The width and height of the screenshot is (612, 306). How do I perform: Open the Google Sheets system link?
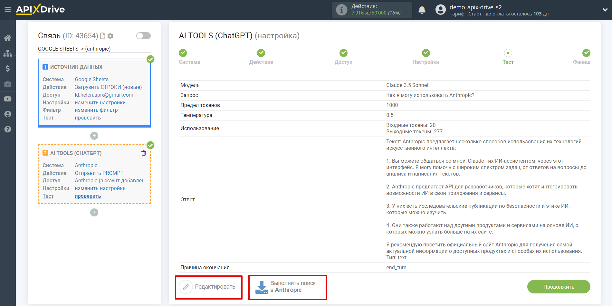[x=91, y=79]
